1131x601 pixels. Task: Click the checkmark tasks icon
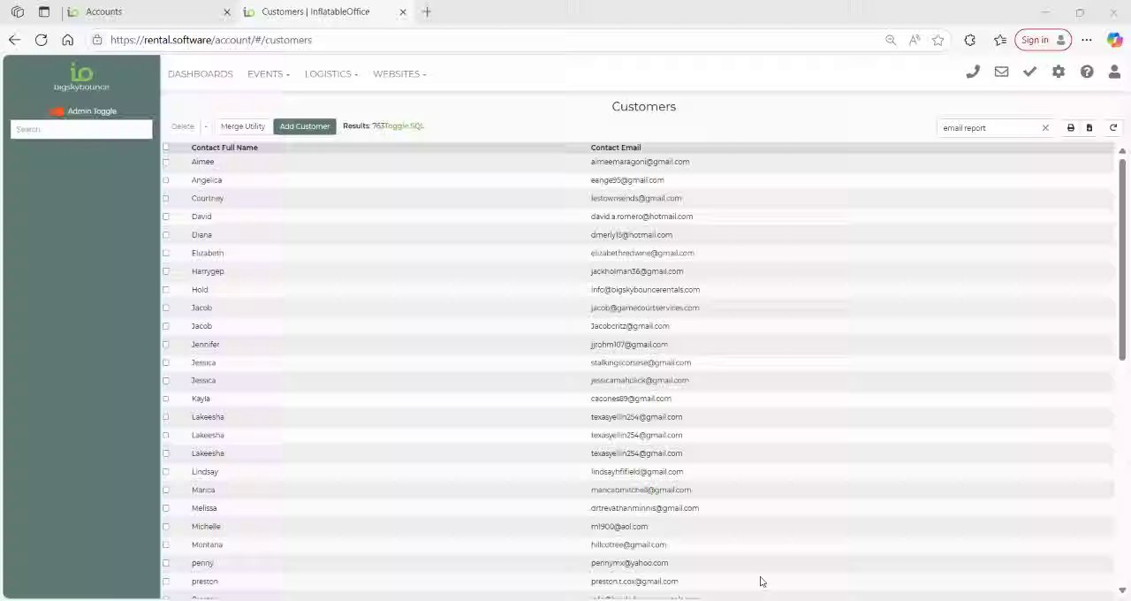pyautogui.click(x=1029, y=72)
